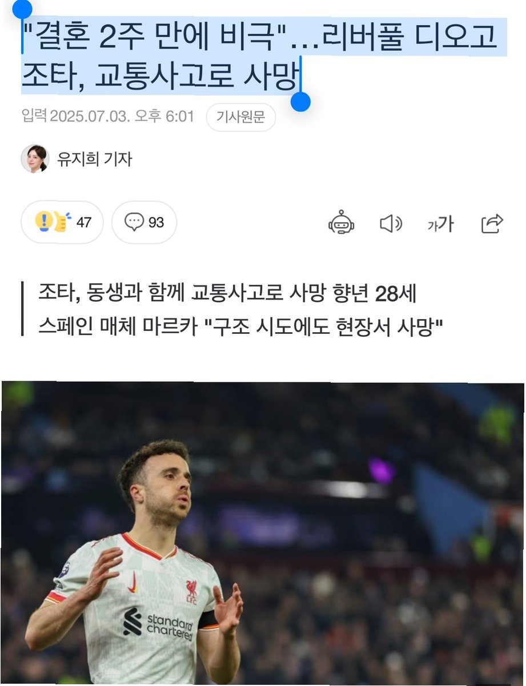Tap the highlighted article headline
The image size is (526, 686).
tap(260, 56)
